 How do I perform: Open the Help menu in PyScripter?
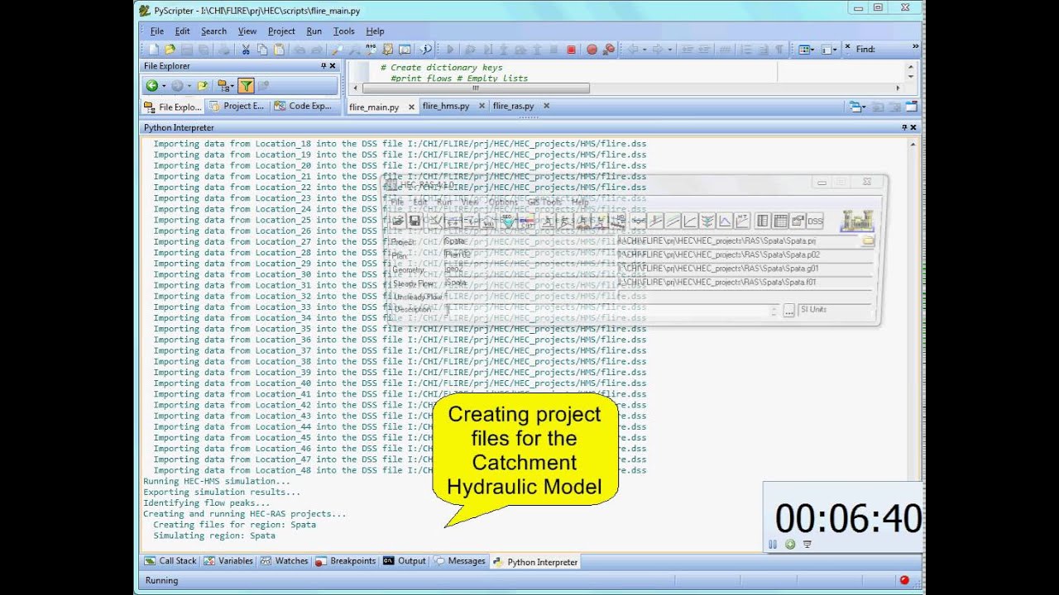coord(375,31)
